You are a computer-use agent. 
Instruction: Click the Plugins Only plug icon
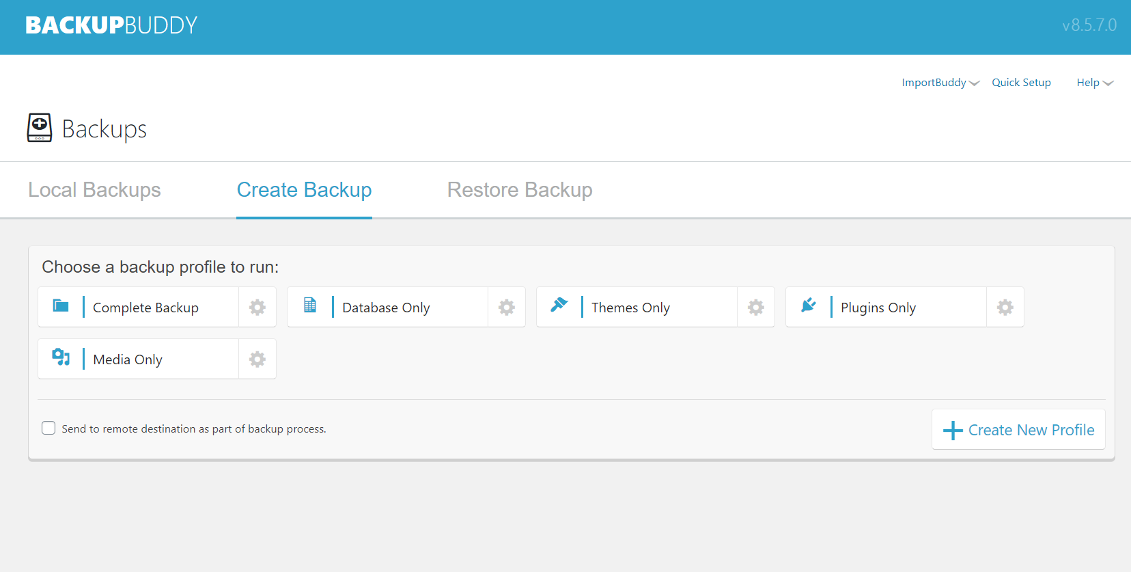809,305
